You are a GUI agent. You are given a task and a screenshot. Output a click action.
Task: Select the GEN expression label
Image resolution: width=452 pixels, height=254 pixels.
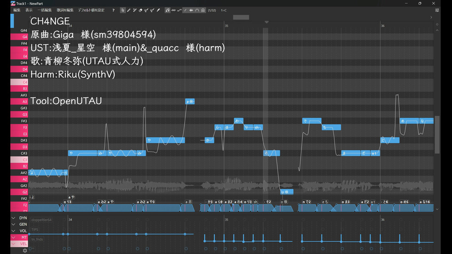[23, 224]
